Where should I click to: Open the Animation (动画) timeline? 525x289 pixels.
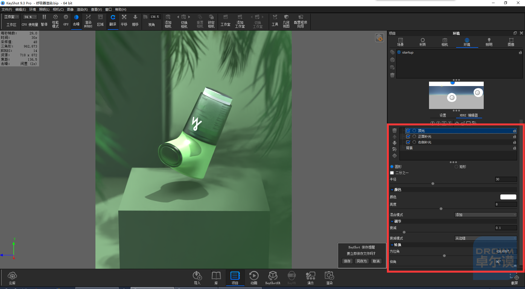(254, 278)
